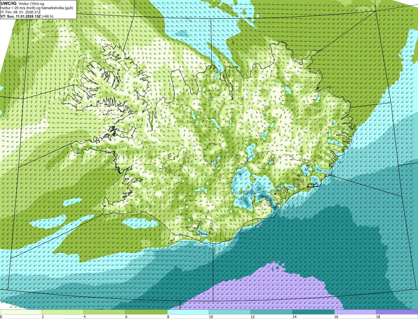Click the legend scale label '16'
This screenshot has height=319, width=418.
point(336,317)
